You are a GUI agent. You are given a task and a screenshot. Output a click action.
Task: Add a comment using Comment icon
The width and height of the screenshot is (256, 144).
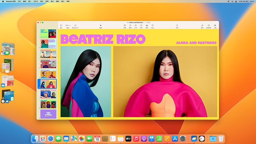tap(152, 26)
